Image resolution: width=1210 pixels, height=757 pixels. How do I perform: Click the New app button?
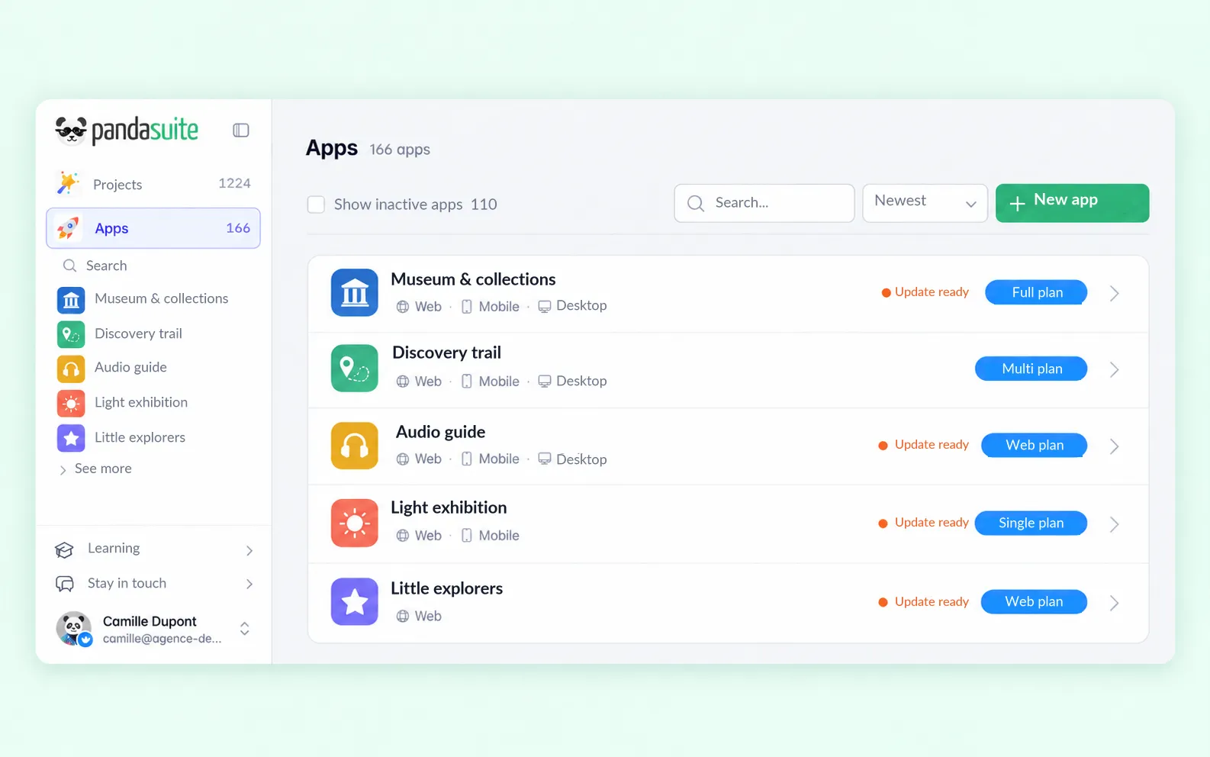(1072, 203)
